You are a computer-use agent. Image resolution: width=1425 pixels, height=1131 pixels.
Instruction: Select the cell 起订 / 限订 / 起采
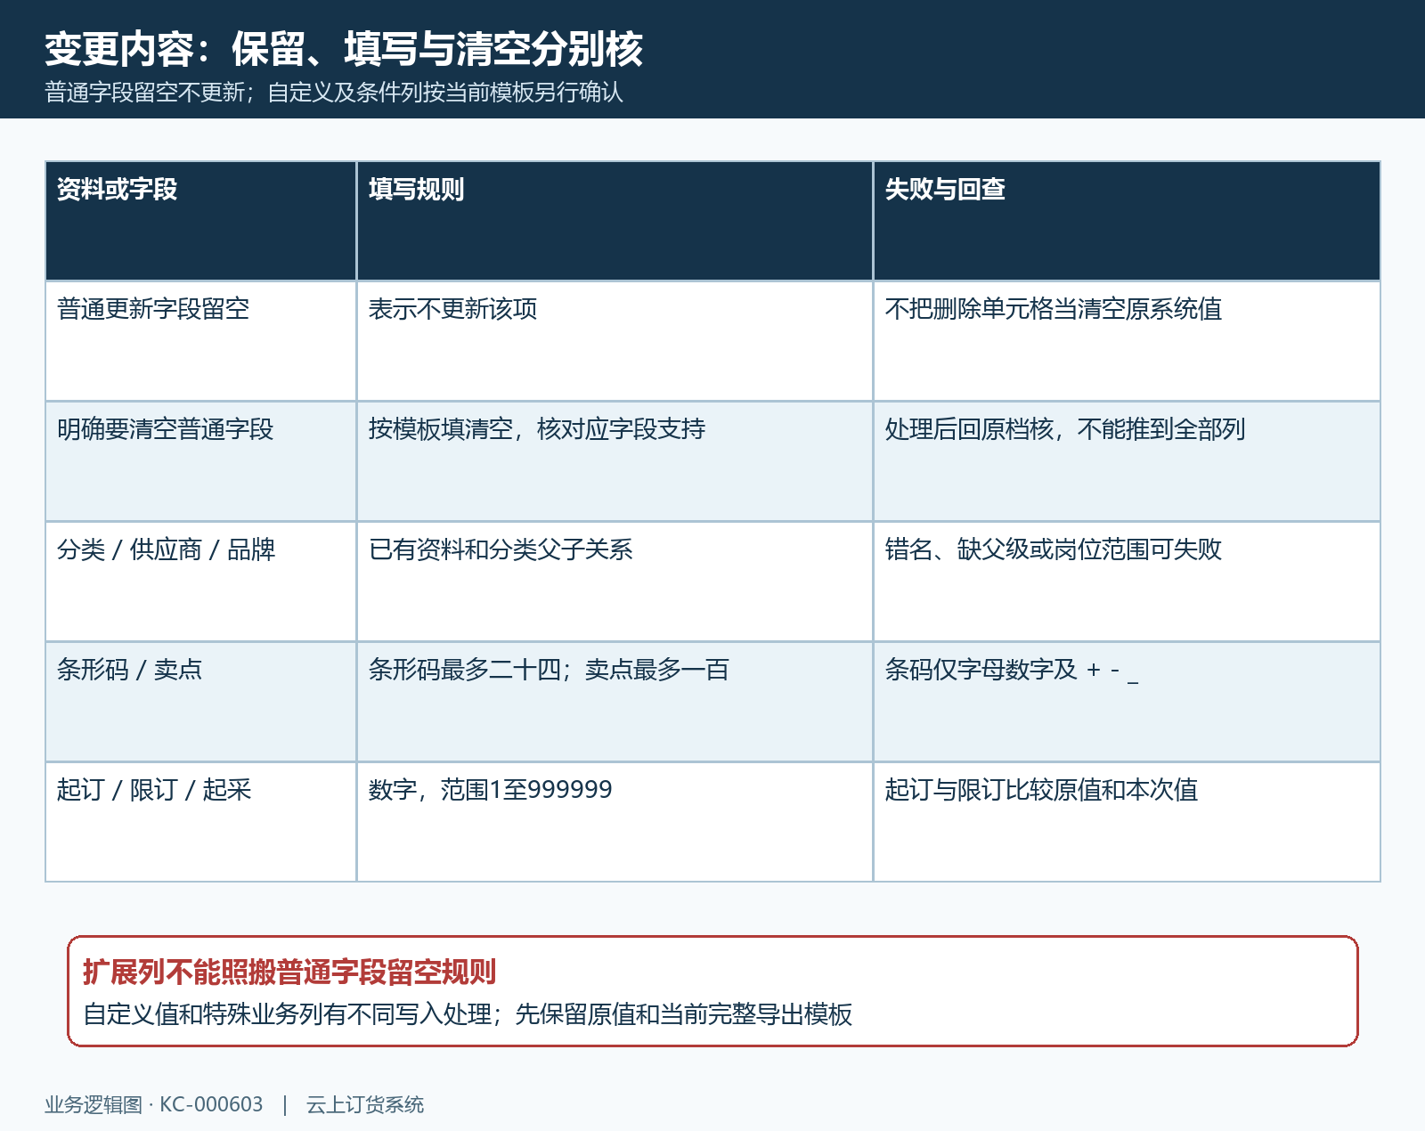click(201, 822)
